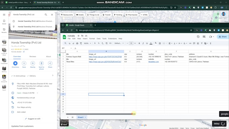The image size is (229, 129).
Task: Open the Data menu in Sheets
Action: (x=98, y=39)
